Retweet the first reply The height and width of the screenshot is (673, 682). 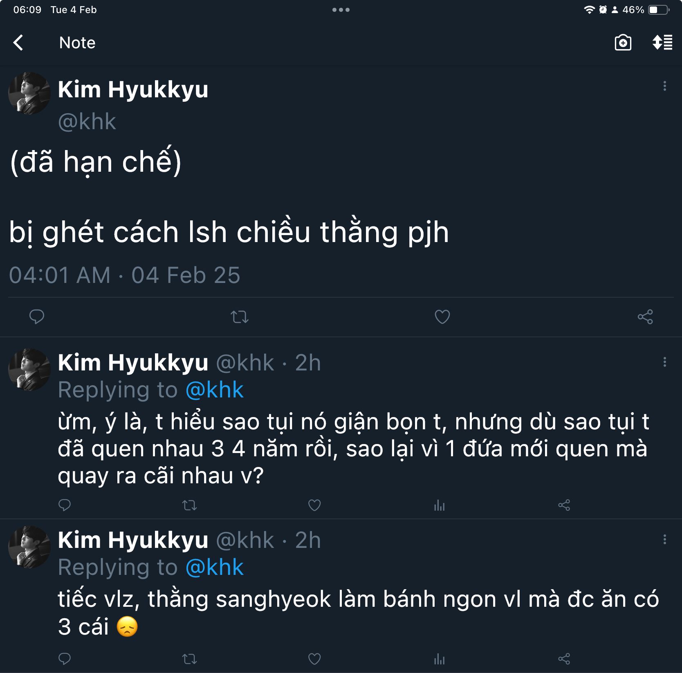[x=189, y=505]
